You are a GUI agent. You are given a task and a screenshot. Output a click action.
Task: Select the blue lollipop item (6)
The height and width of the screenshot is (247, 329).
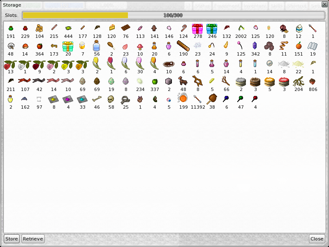click(x=225, y=99)
